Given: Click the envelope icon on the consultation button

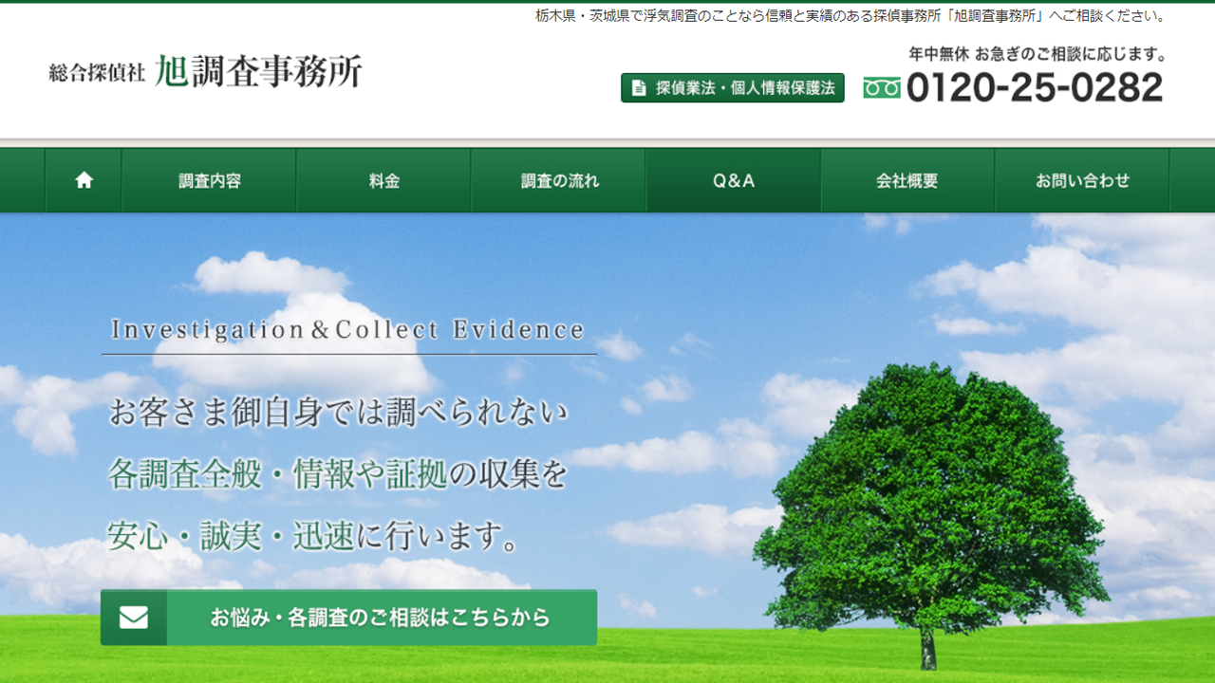Looking at the screenshot, I should 136,618.
